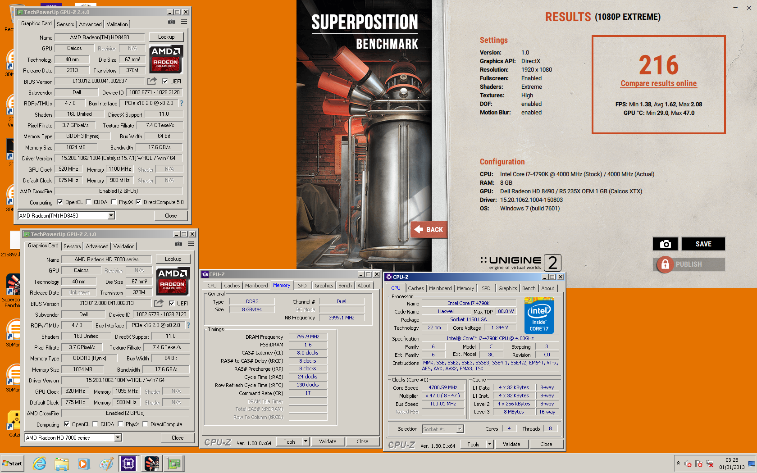
Task: Click the screenshot camera icon in bottom GPU-Z
Action: (178, 244)
